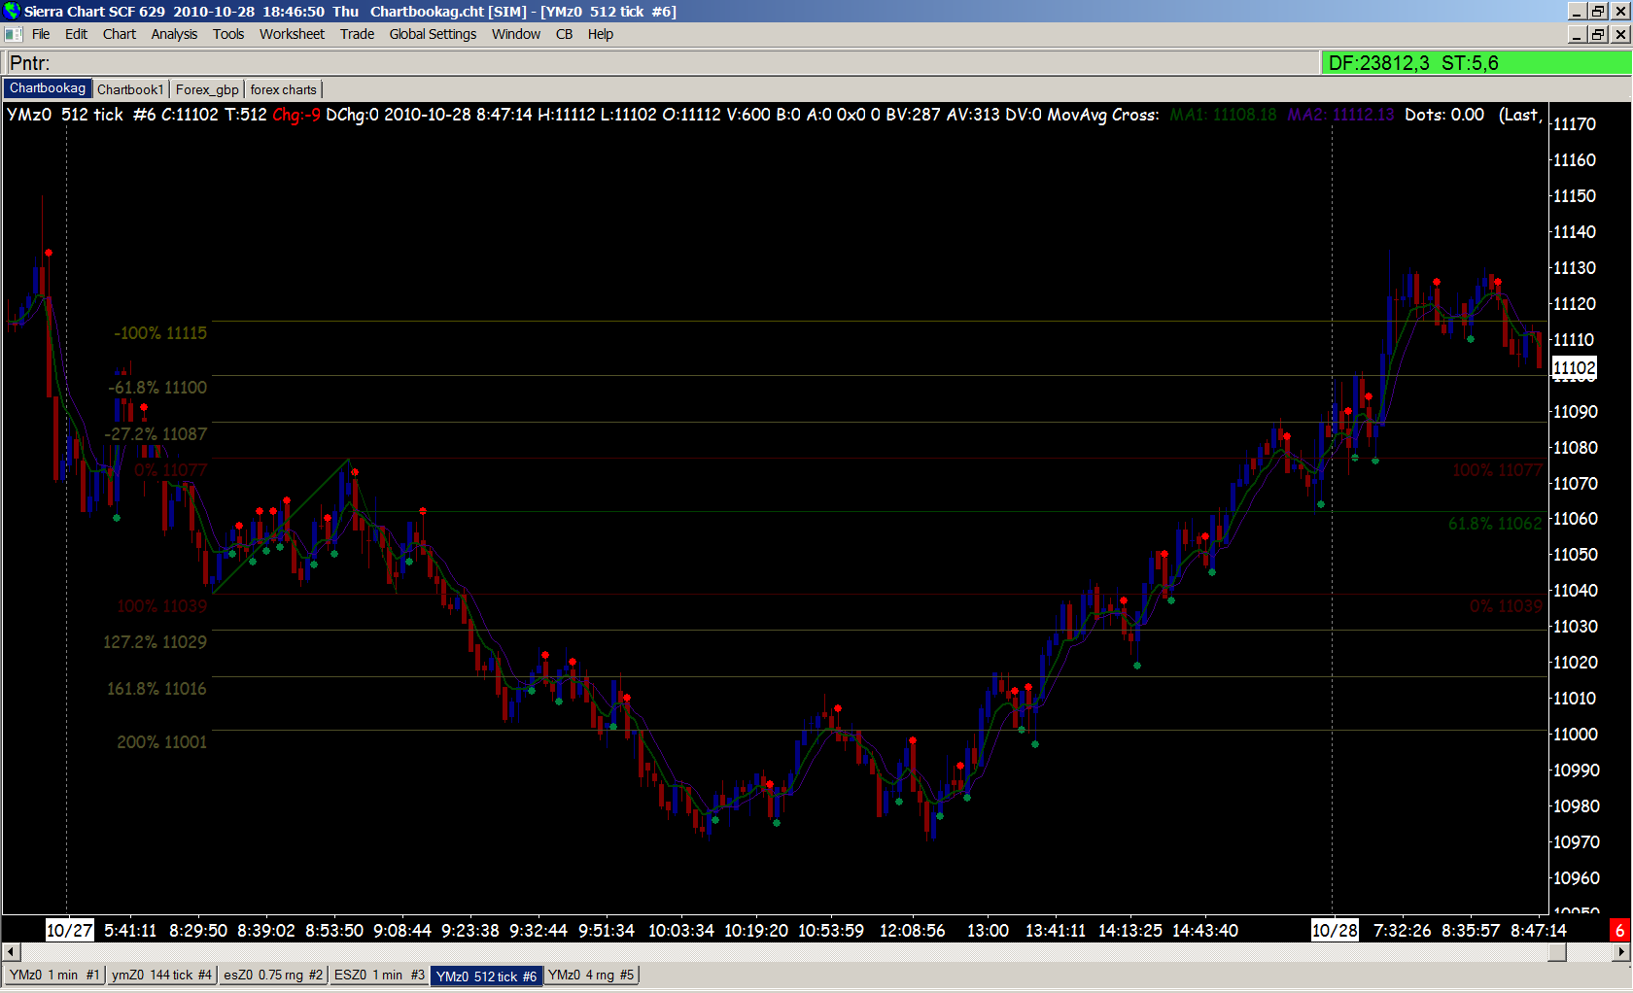Click the 10/28 date marker on time axis
This screenshot has height=993, width=1633.
click(x=1335, y=930)
